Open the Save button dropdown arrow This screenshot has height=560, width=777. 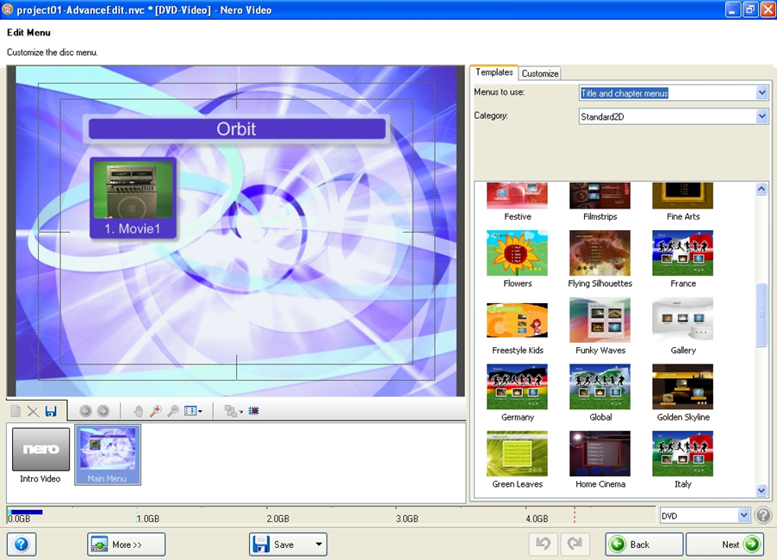click(319, 544)
